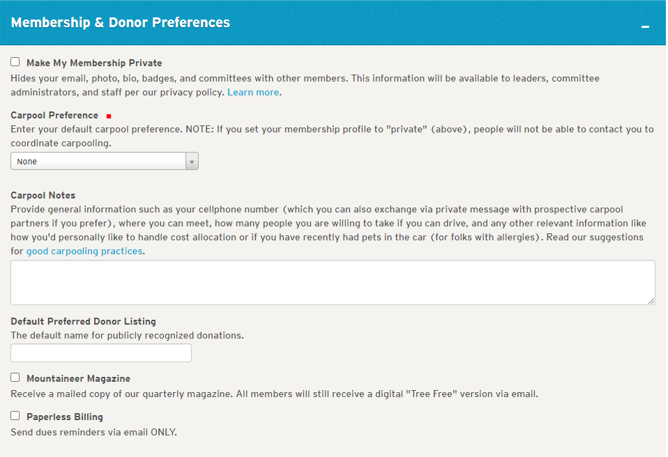Click the dues reminders description under Paperless Billing
The image size is (668, 457).
(93, 432)
